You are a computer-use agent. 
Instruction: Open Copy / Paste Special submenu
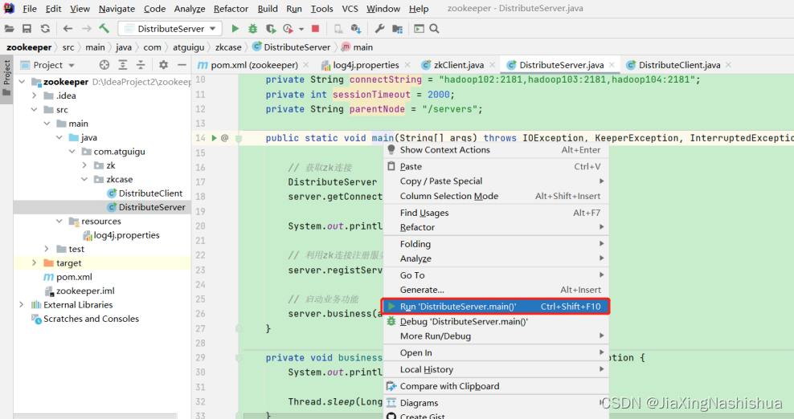pyautogui.click(x=496, y=181)
